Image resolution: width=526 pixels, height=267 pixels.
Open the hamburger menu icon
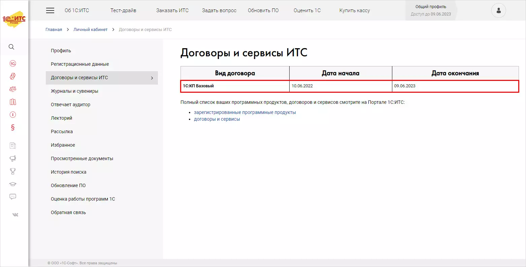(x=50, y=10)
